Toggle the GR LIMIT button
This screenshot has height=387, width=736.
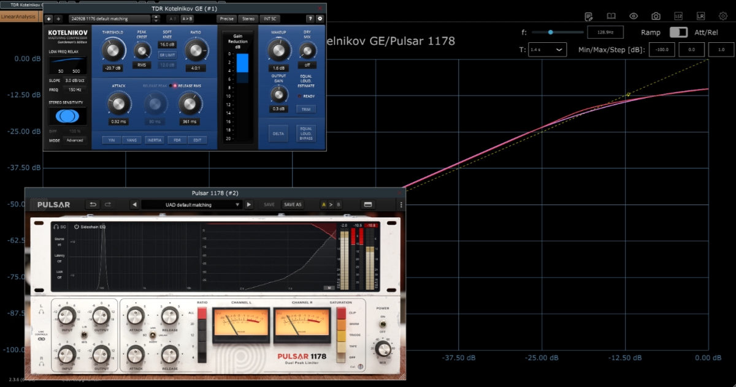[x=167, y=54]
